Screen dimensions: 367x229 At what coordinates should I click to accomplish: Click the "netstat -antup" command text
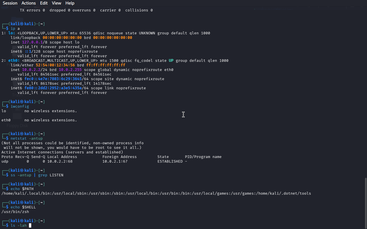coord(26,139)
